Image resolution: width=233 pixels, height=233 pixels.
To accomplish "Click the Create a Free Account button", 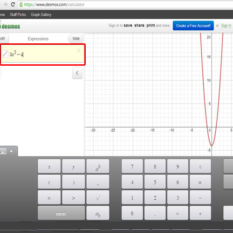I will (193, 26).
